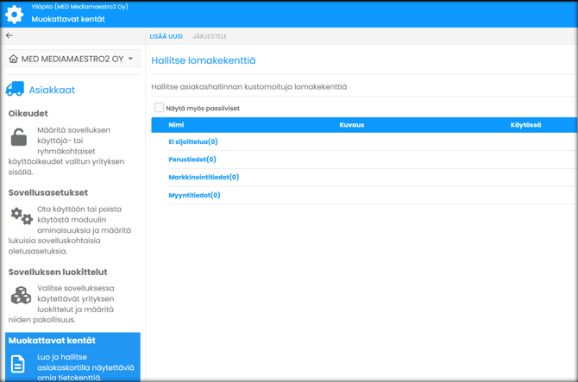
Task: Expand the Markkinointitiedot(0) group
Action: coord(204,177)
